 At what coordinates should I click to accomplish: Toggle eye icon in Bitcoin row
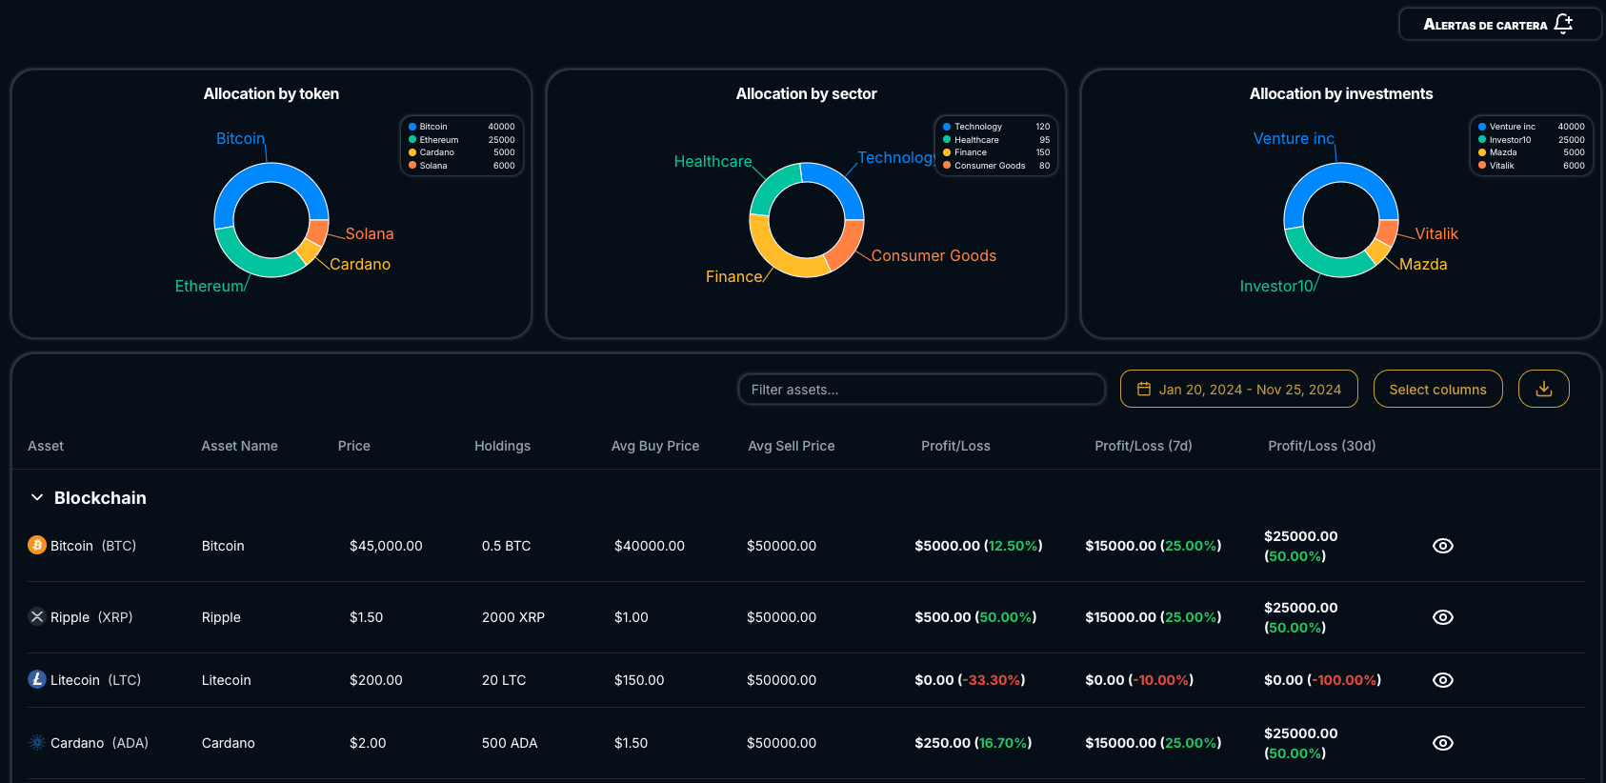tap(1443, 546)
